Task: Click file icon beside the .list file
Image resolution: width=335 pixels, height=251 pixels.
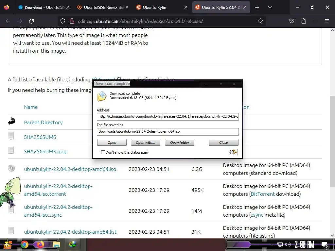Action: [11, 231]
